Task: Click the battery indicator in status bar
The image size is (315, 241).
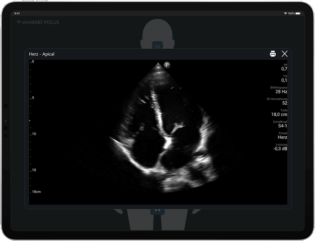Action: pos(298,13)
